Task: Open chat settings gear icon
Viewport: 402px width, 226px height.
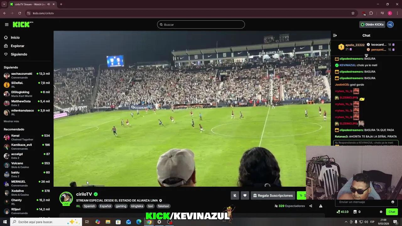Action: click(381, 212)
